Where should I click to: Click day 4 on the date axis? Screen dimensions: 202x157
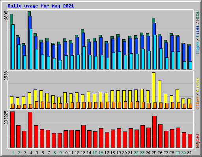31,153
